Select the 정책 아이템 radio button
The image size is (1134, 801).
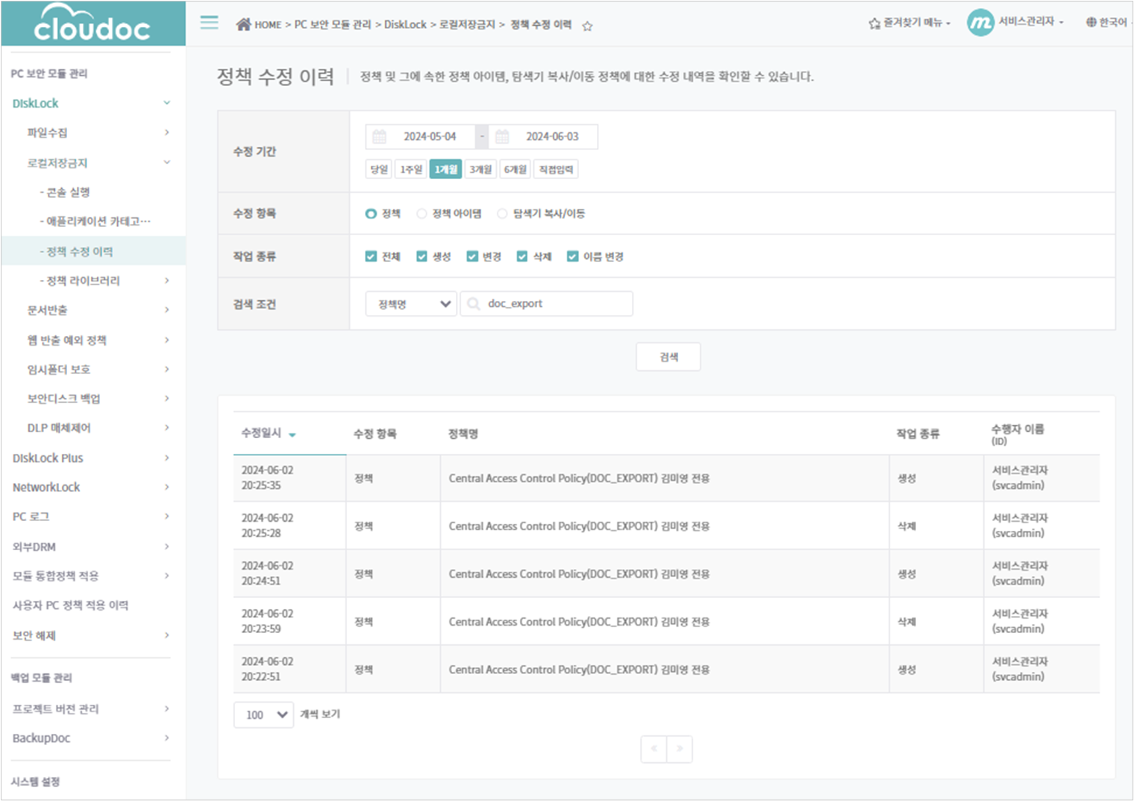[422, 214]
